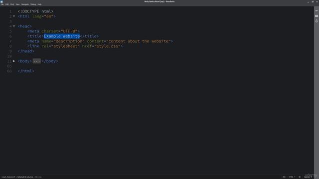Minimize the Brackets window
Screen dimensions: 319x179
(308, 1)
